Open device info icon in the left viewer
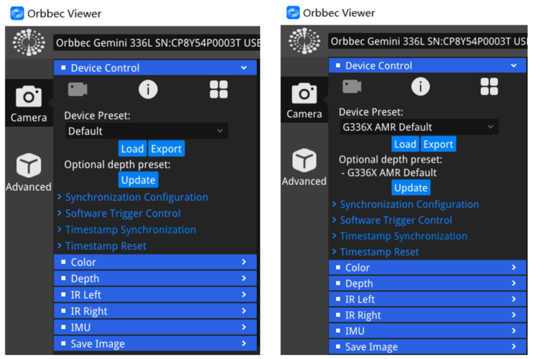The height and width of the screenshot is (359, 534). tap(148, 89)
